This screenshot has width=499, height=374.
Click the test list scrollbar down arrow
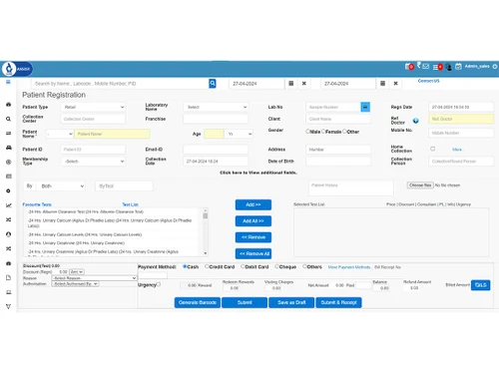pyautogui.click(x=206, y=253)
